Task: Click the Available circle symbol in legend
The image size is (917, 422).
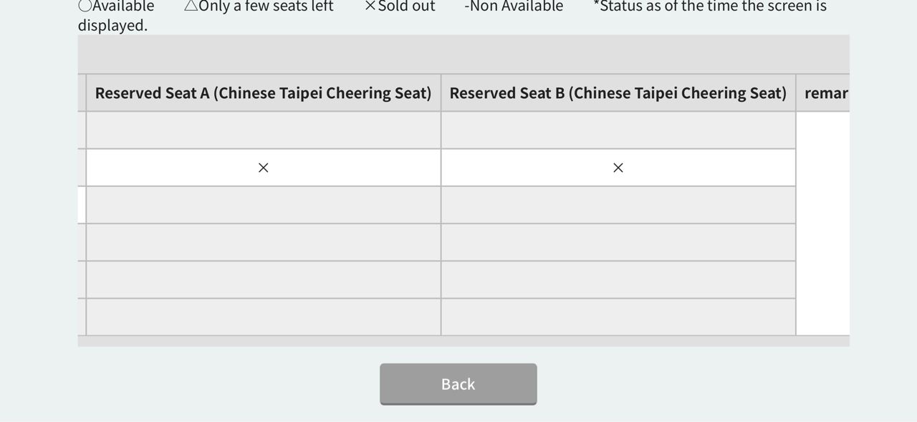Action: 85,6
